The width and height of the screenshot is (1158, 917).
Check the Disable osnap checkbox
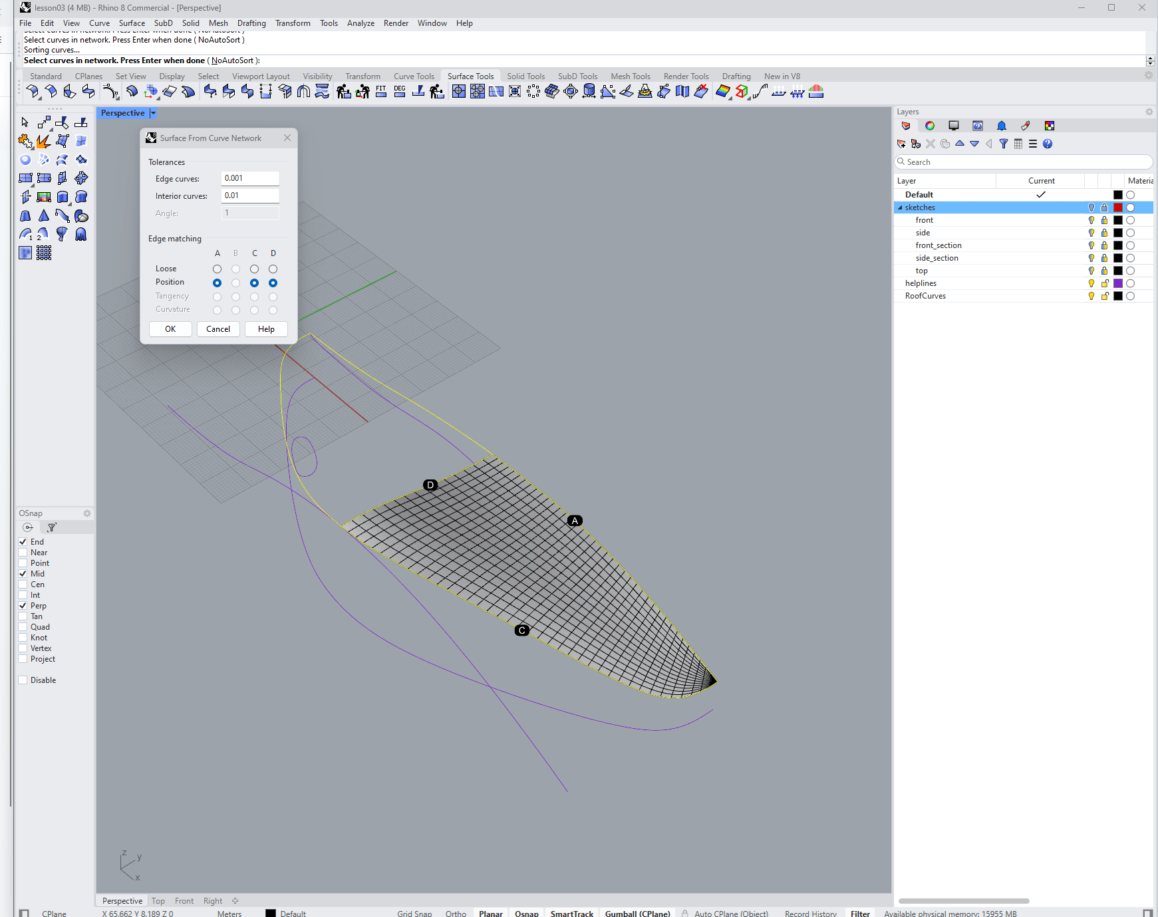pyautogui.click(x=23, y=680)
